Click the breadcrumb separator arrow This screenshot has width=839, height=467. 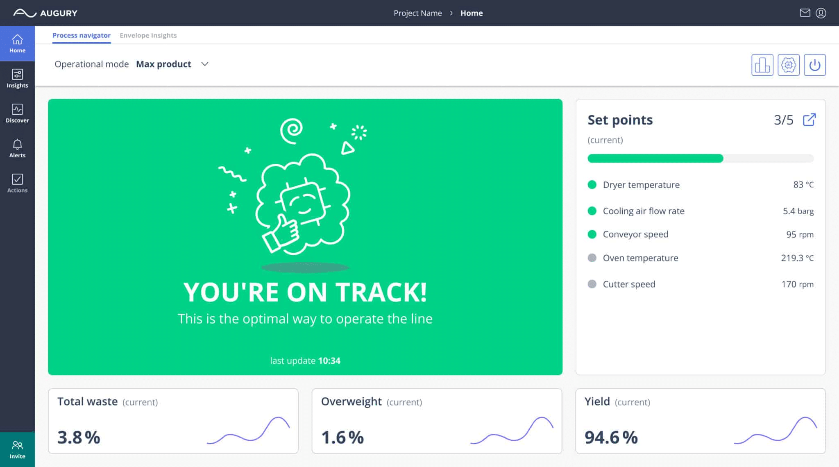451,13
